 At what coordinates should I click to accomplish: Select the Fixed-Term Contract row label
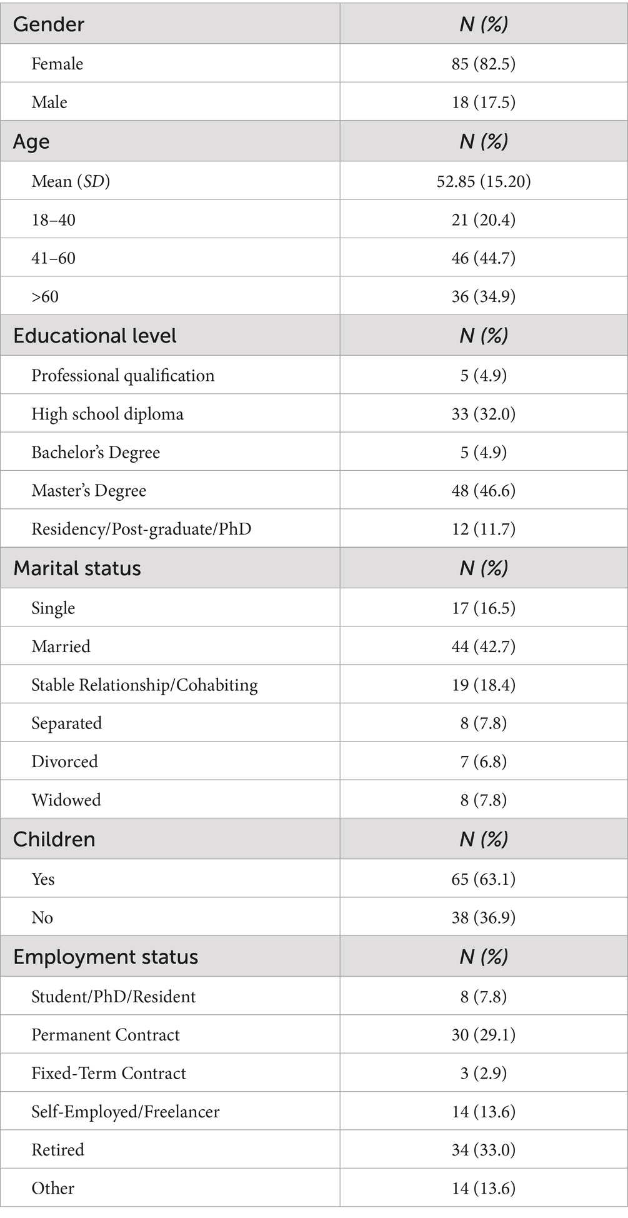(x=109, y=1074)
